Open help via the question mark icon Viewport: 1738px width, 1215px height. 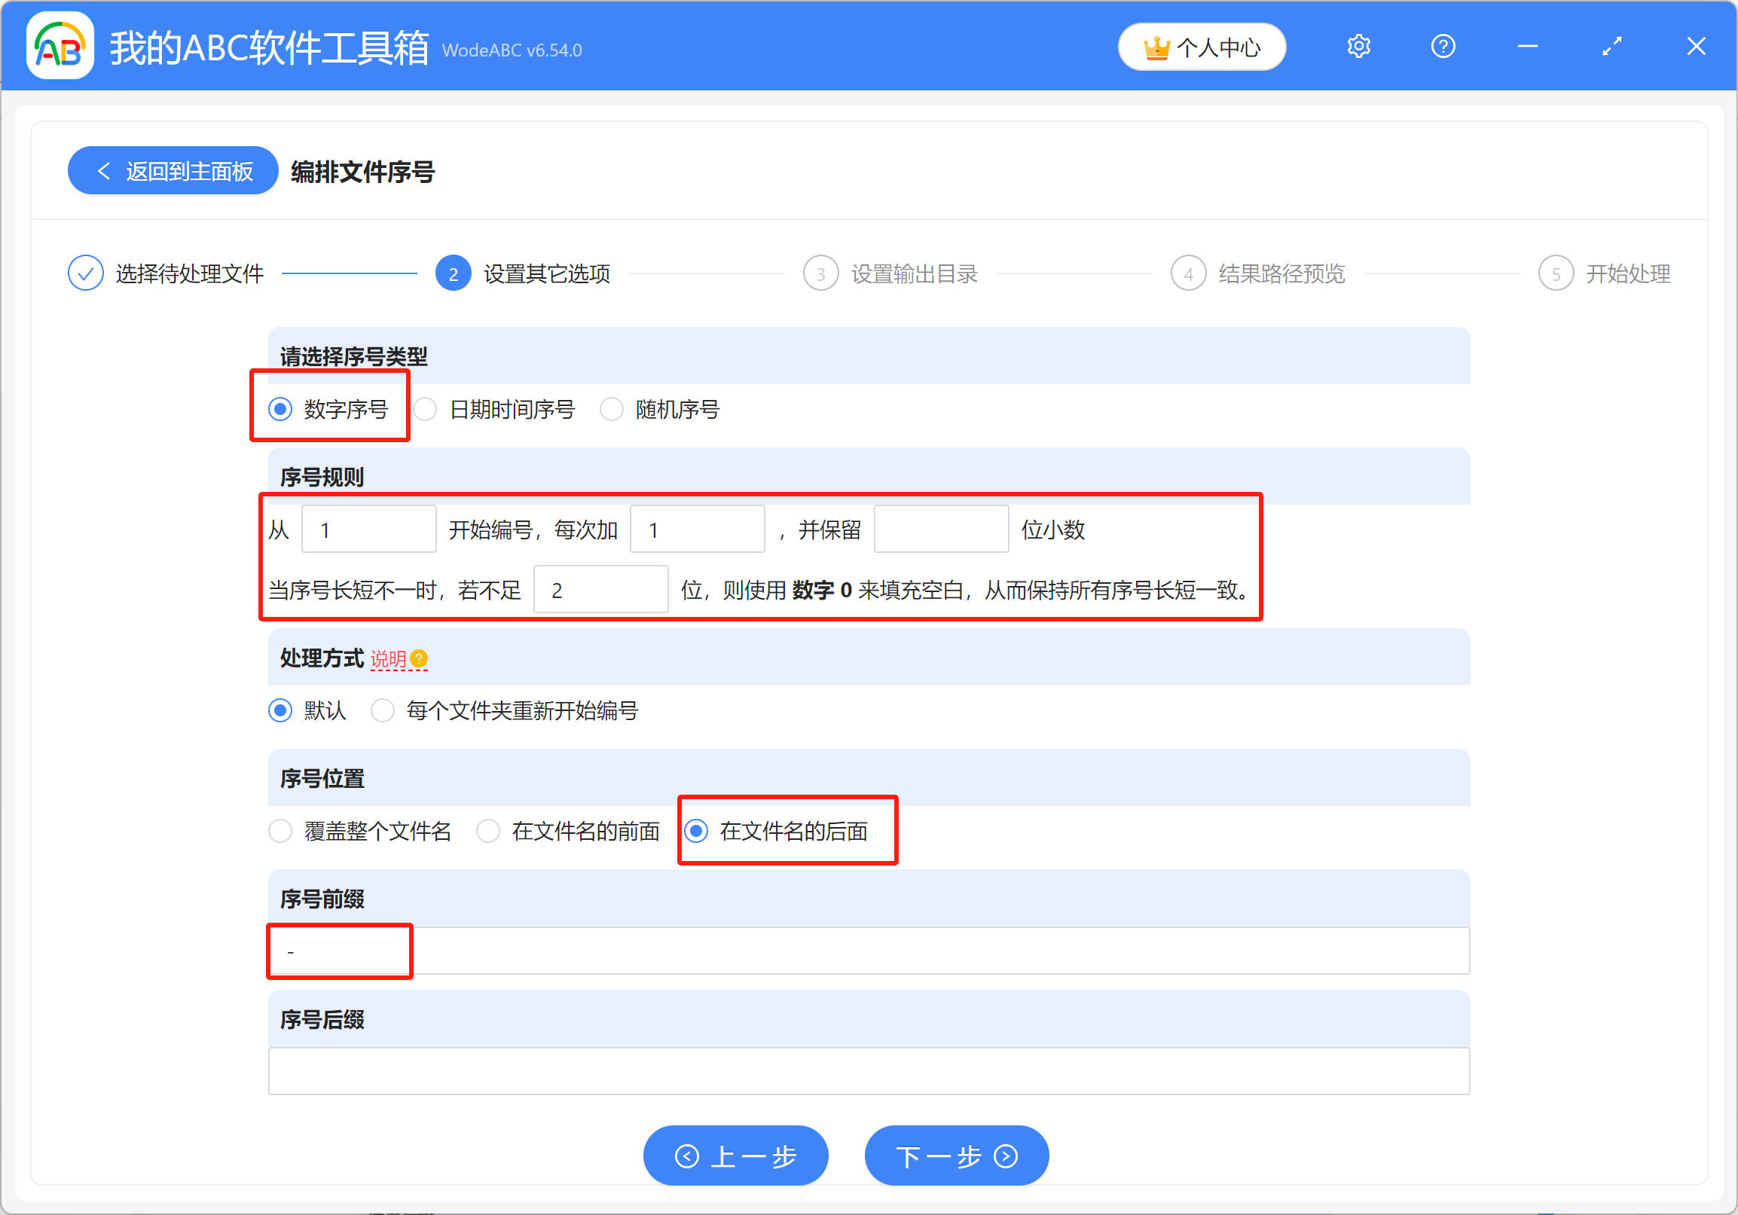point(1443,47)
